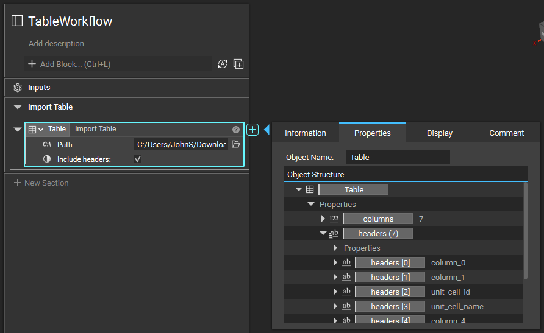The width and height of the screenshot is (544, 333).
Task: Open the table type dropdown on Table block
Action: tap(41, 130)
